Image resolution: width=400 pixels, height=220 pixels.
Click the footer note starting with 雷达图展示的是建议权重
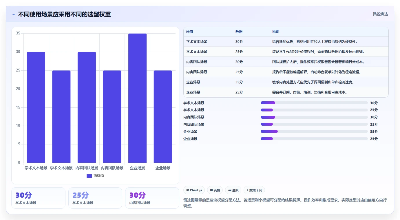pos(285,203)
